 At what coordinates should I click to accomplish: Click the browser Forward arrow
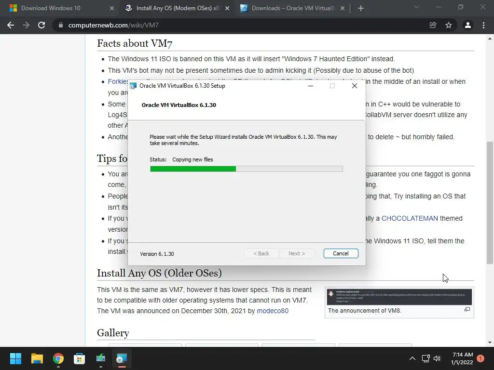(26, 25)
